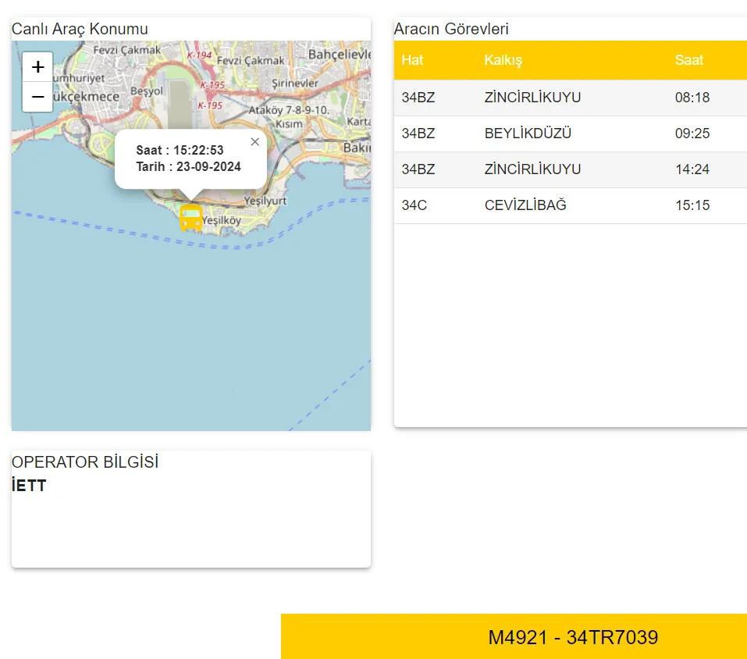Viewport: 747px width, 659px height.
Task: Click the Yeşilköy label on the map
Action: [x=222, y=221]
